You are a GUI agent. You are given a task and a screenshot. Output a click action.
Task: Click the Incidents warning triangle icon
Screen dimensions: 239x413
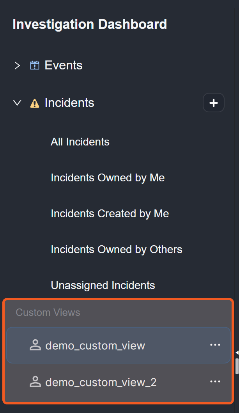pos(35,103)
